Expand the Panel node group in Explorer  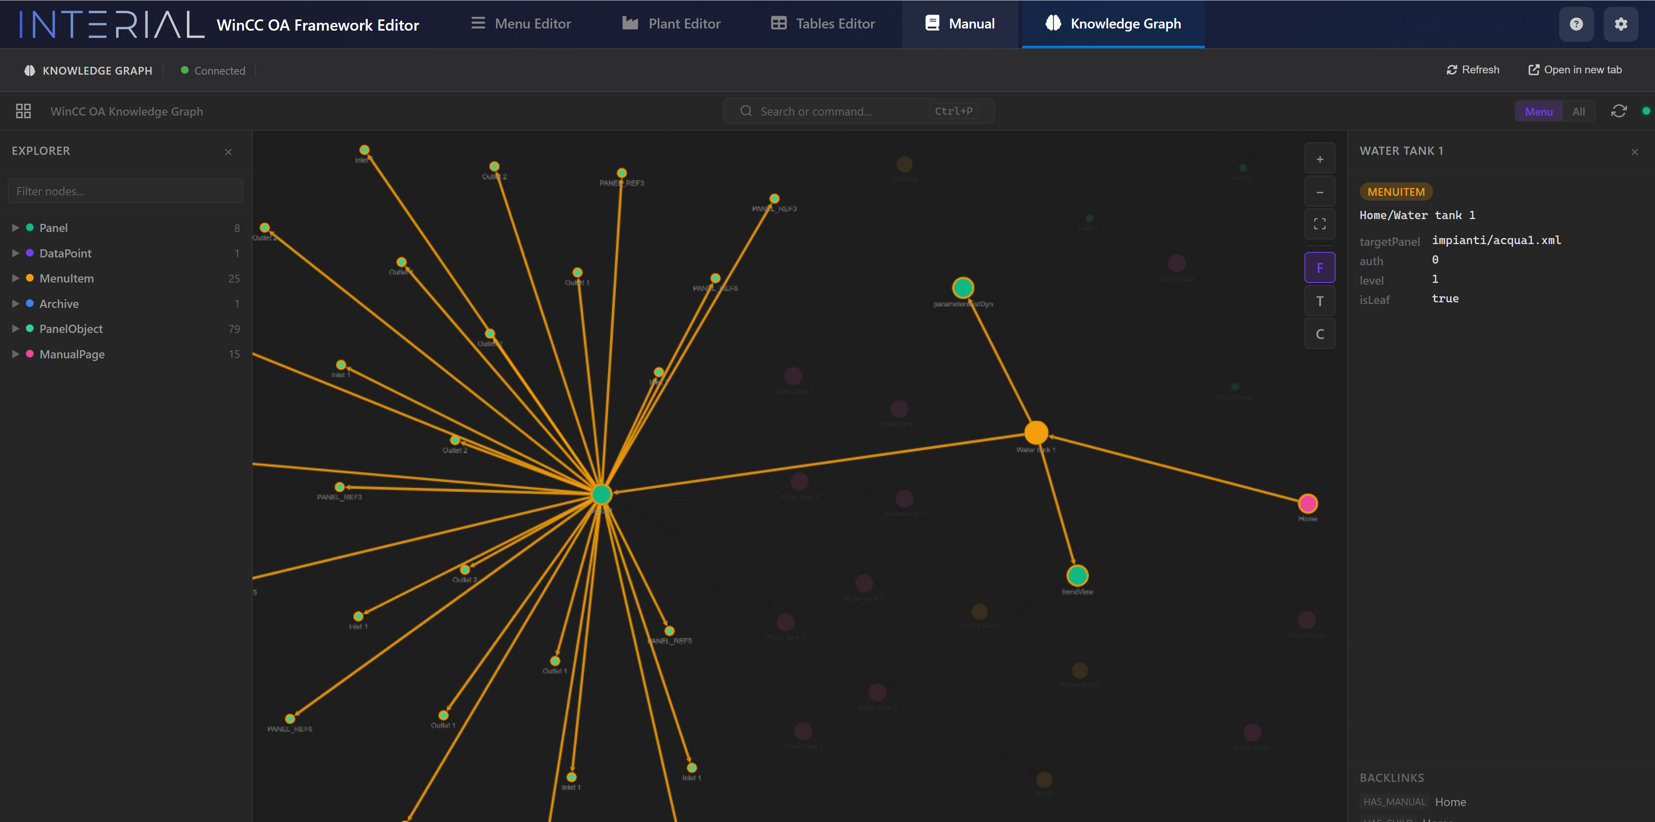point(15,227)
